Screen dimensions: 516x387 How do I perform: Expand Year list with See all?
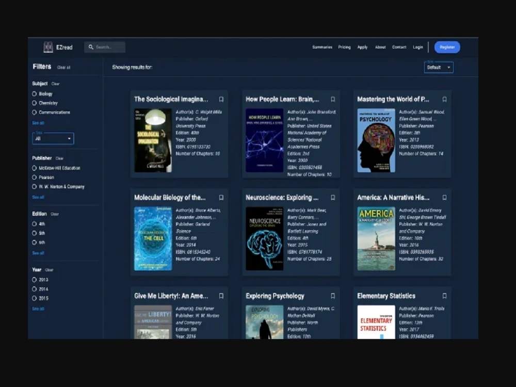pos(38,309)
